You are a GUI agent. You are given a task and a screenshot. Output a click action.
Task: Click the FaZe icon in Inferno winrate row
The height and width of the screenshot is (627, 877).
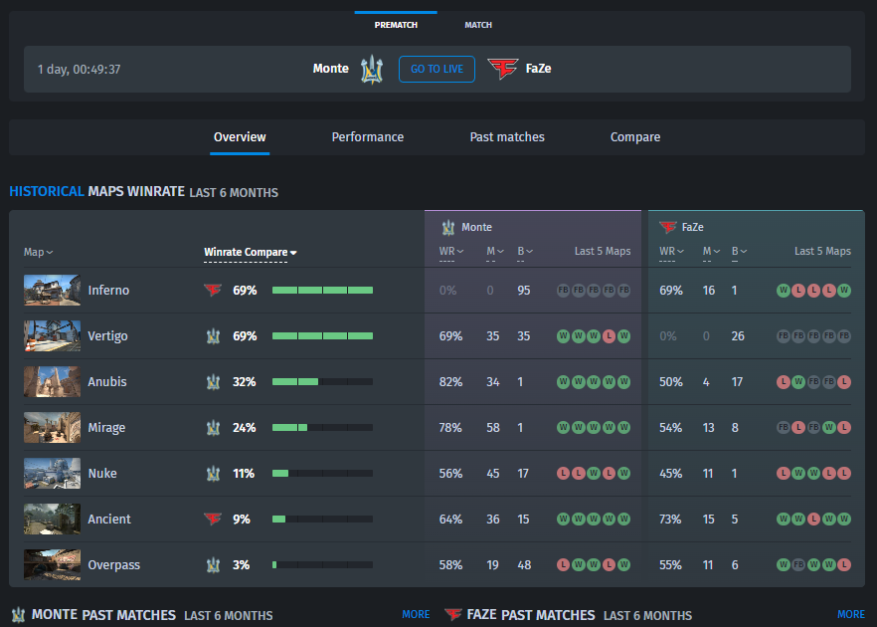[213, 290]
